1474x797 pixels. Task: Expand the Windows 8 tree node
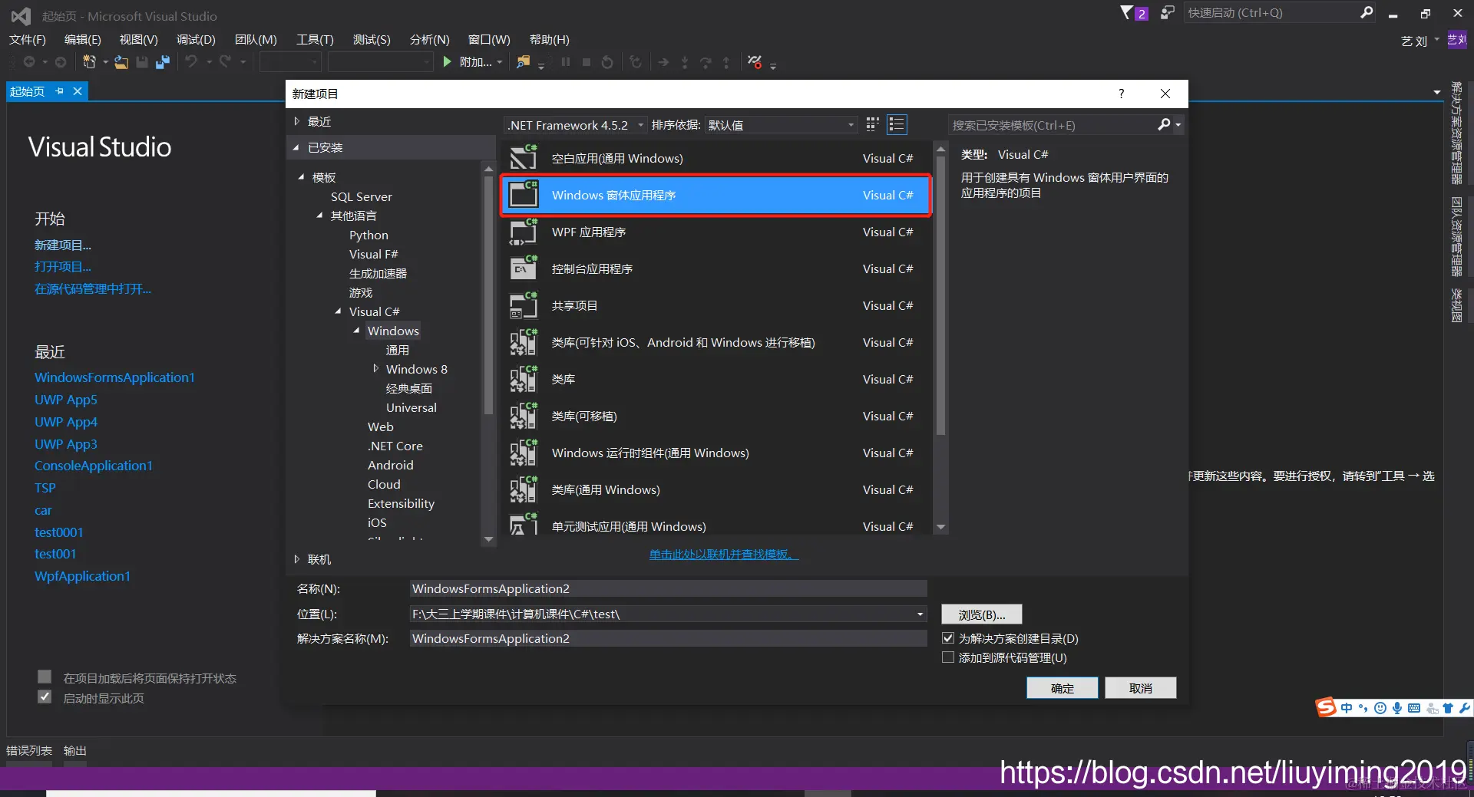pos(375,369)
